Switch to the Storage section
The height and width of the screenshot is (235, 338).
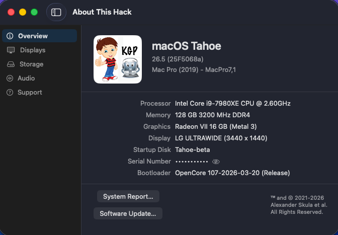(x=39, y=64)
